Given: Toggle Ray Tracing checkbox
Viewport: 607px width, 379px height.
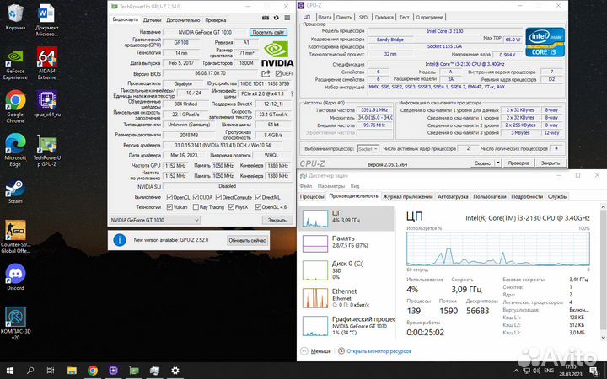Looking at the screenshot, I should pyautogui.click(x=196, y=207).
